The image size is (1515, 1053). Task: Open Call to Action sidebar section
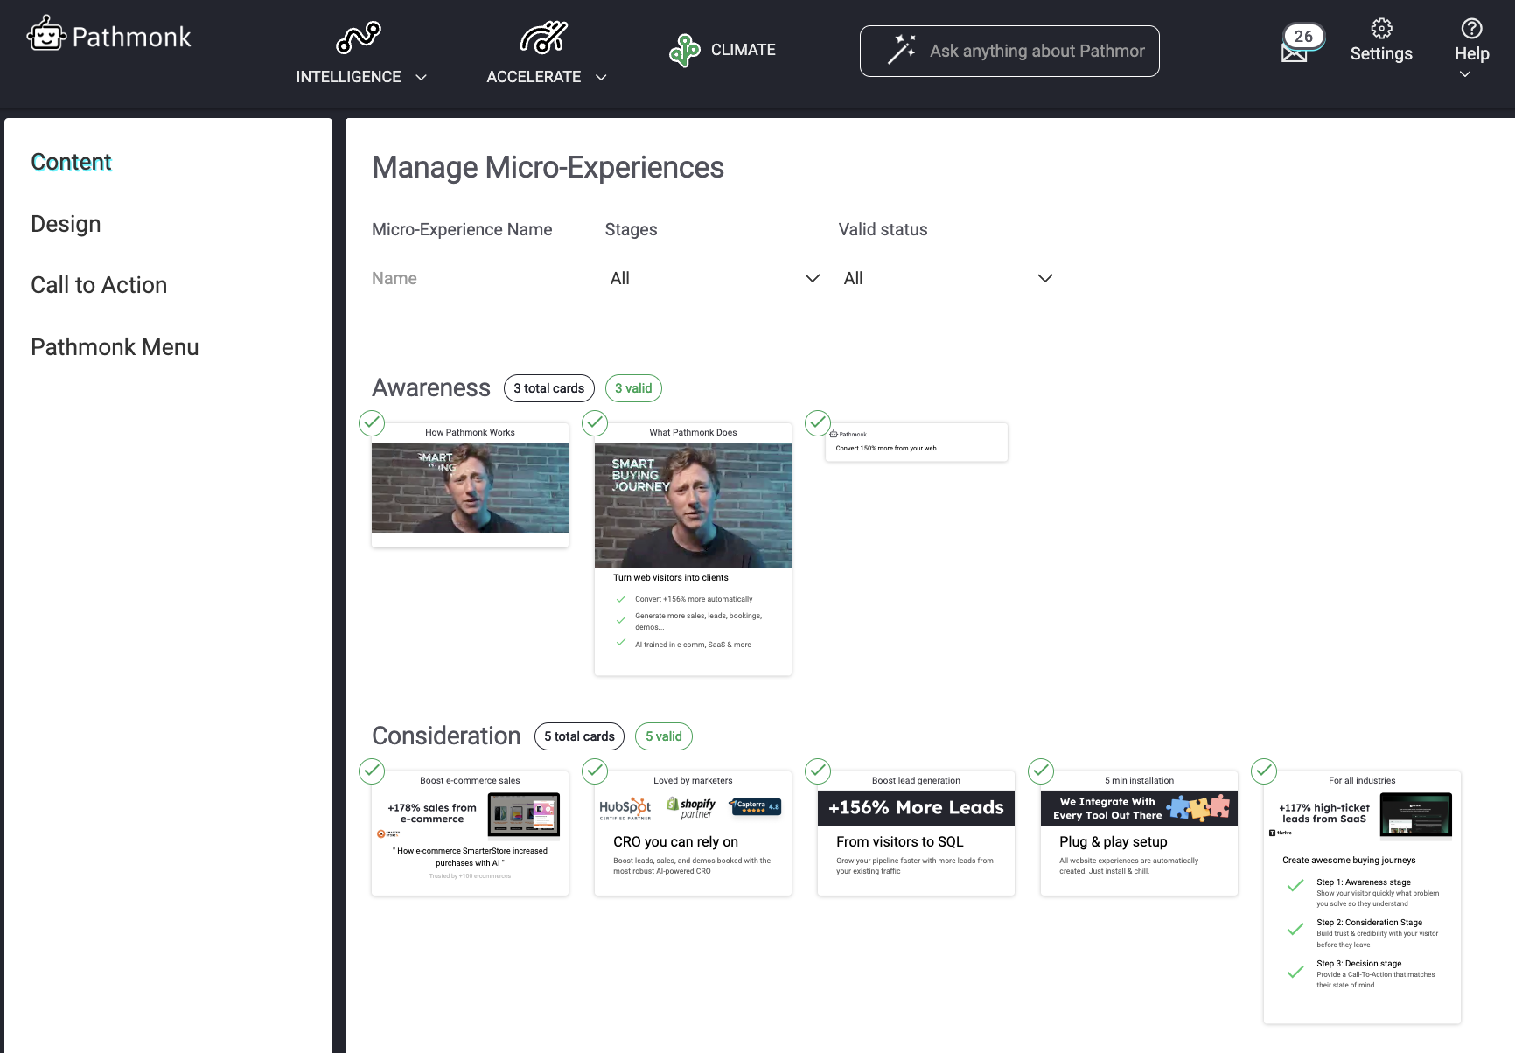pos(99,285)
